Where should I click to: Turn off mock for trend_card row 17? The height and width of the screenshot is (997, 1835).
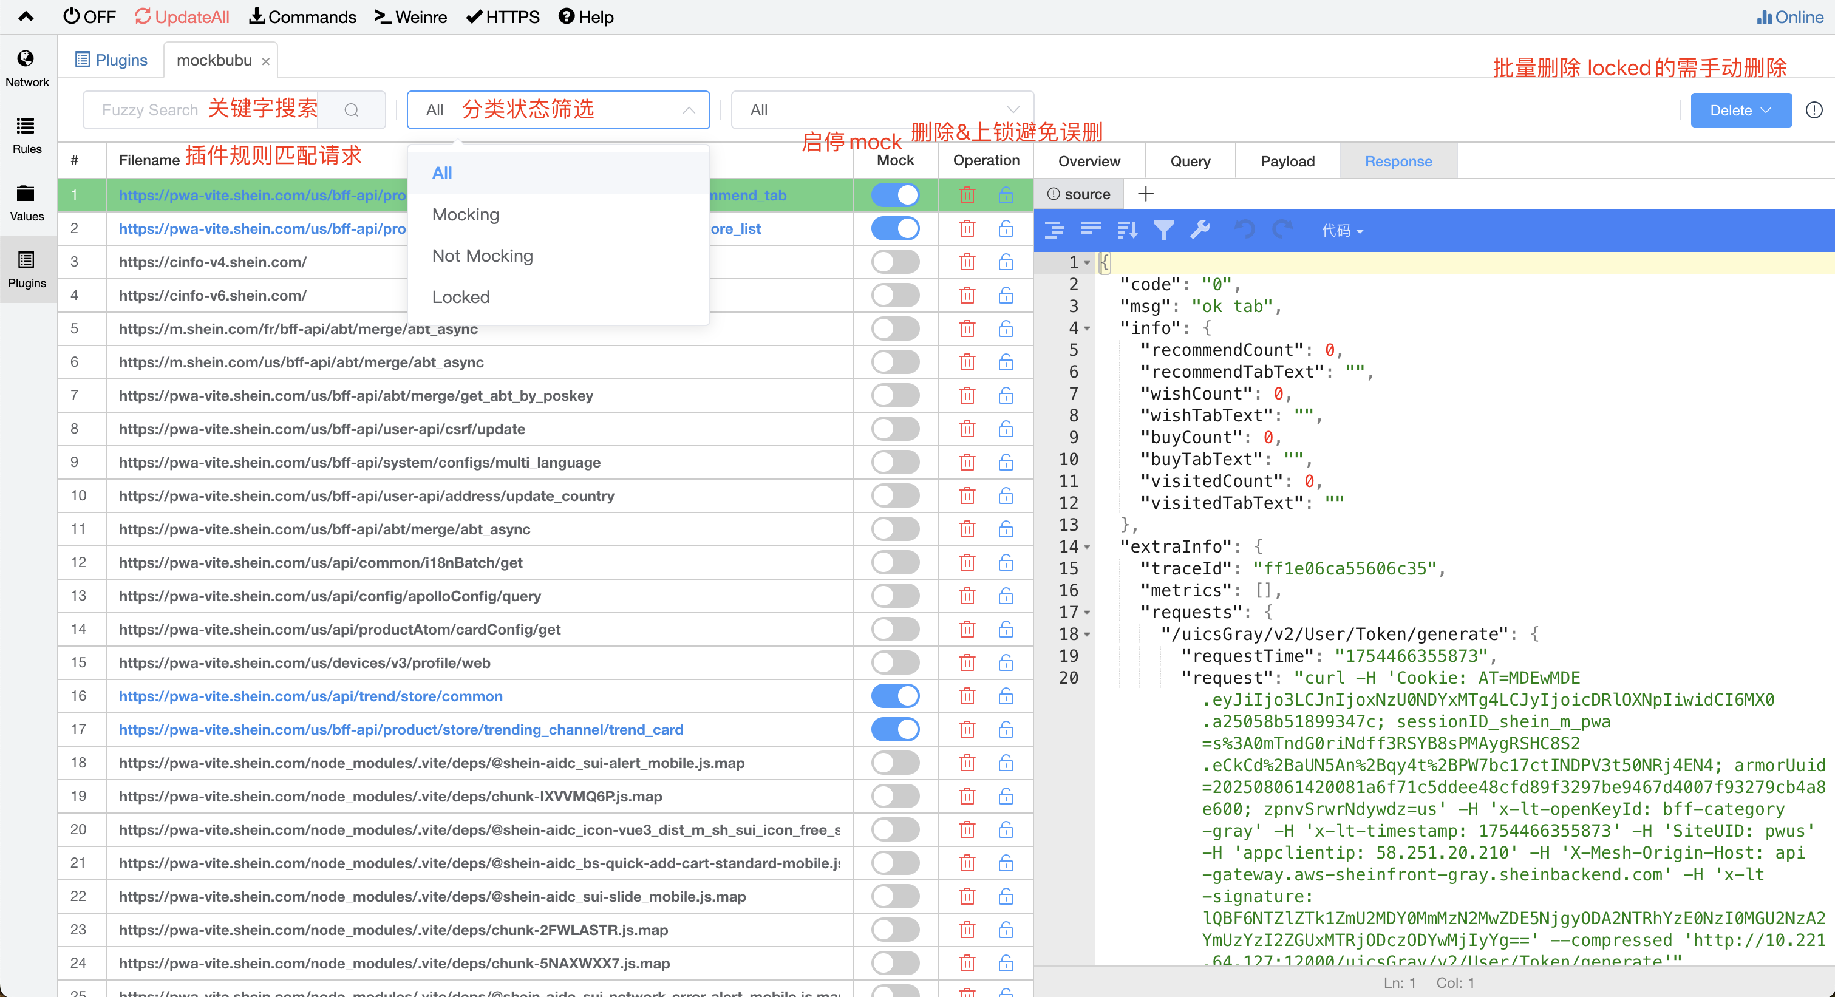(894, 729)
